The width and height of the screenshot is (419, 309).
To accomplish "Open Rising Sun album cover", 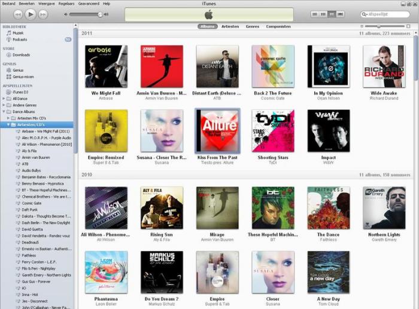I will [x=162, y=208].
